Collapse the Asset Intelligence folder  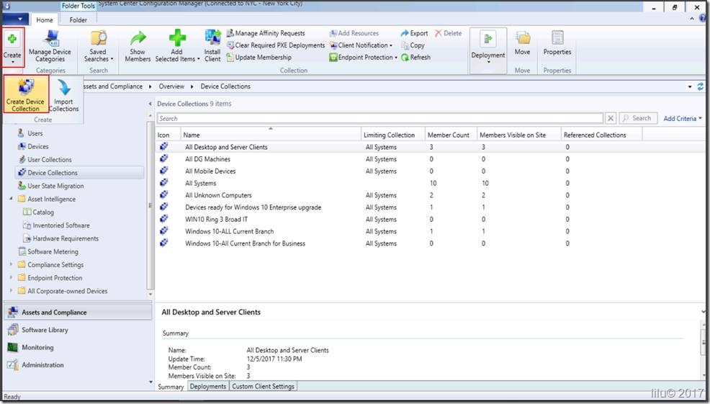point(11,199)
